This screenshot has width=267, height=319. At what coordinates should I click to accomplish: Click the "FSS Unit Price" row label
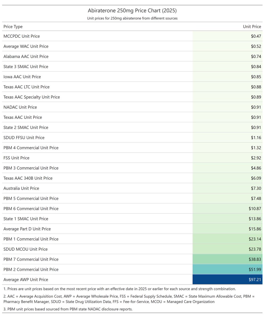tap(16, 158)
